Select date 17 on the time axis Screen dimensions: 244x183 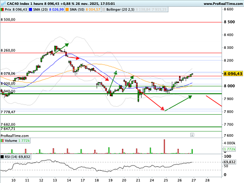point(82,180)
